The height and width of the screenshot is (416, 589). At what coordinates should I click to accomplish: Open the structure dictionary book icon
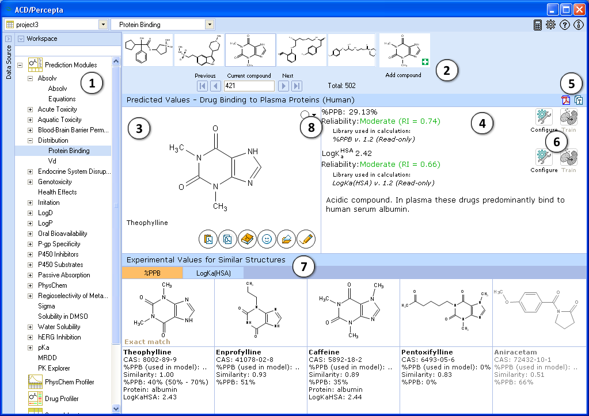(x=247, y=239)
